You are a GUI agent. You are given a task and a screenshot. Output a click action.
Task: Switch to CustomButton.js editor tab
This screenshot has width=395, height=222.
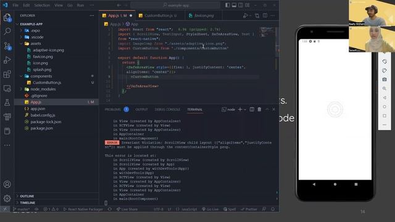click(160, 15)
